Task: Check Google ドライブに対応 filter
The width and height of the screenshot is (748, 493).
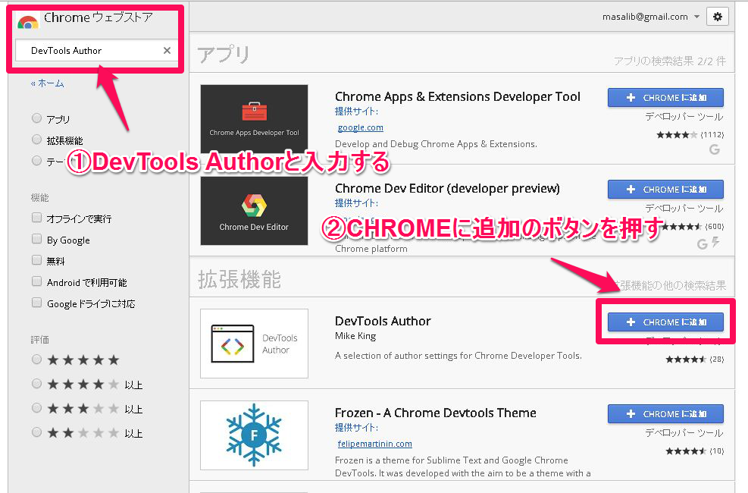Action: 36,303
